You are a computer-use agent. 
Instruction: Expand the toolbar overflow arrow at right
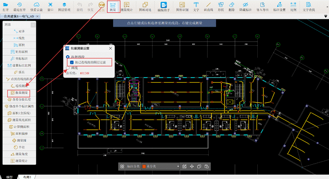pos(327,7)
